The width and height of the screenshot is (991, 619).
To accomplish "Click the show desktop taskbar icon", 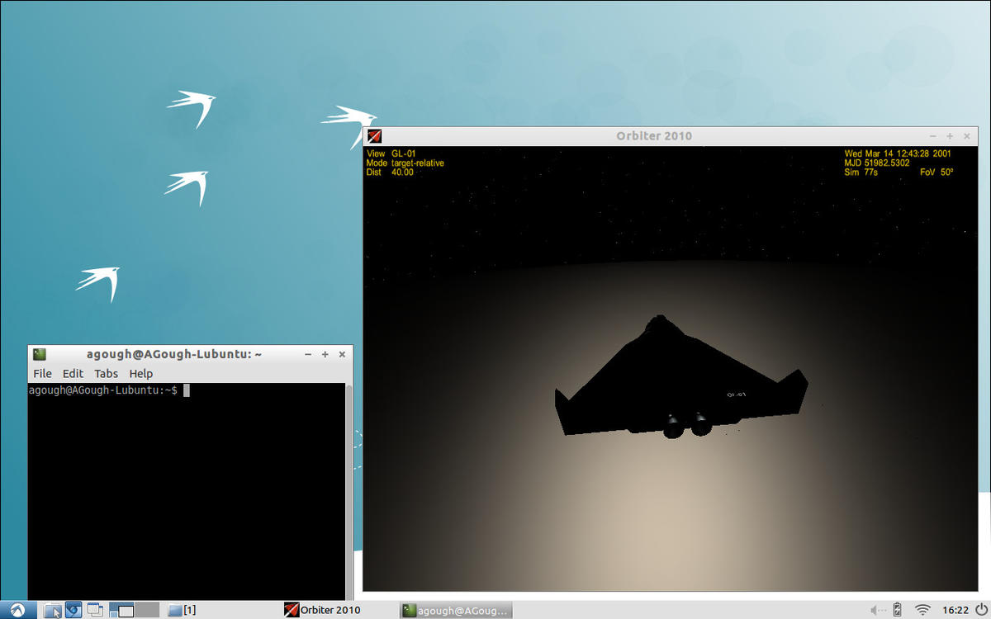I will pos(95,610).
